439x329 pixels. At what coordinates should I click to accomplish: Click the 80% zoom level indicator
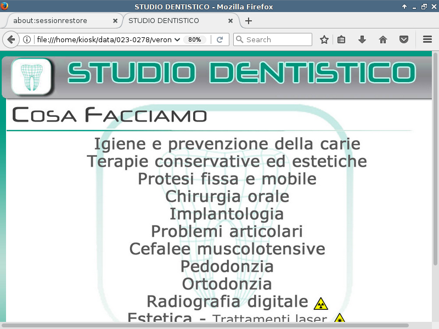coord(194,39)
